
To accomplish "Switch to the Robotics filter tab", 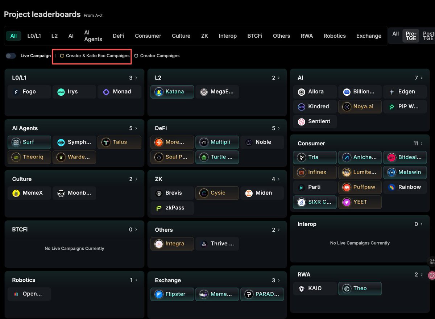I will (335, 36).
